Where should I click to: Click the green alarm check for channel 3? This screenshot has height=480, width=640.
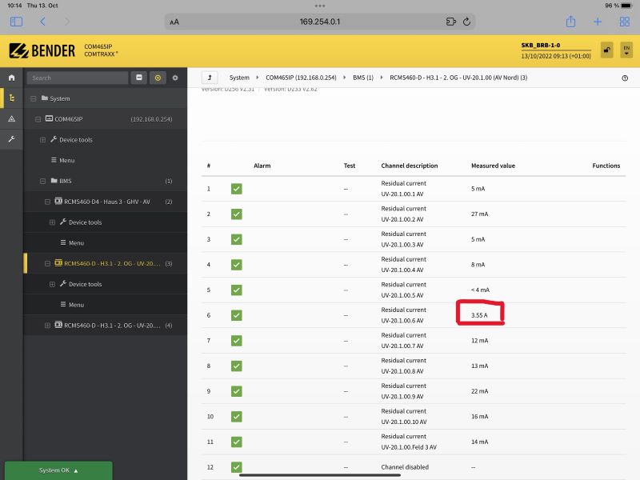(236, 239)
